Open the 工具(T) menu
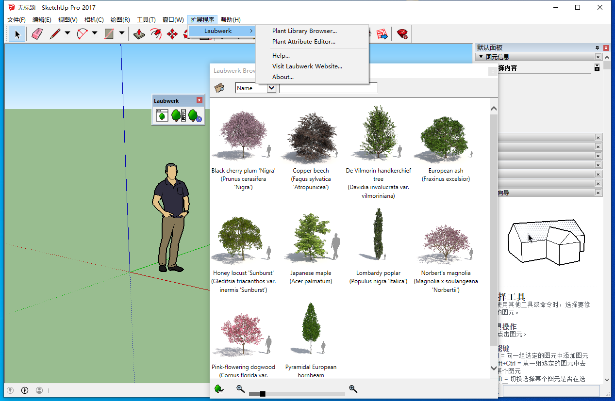 pos(146,20)
